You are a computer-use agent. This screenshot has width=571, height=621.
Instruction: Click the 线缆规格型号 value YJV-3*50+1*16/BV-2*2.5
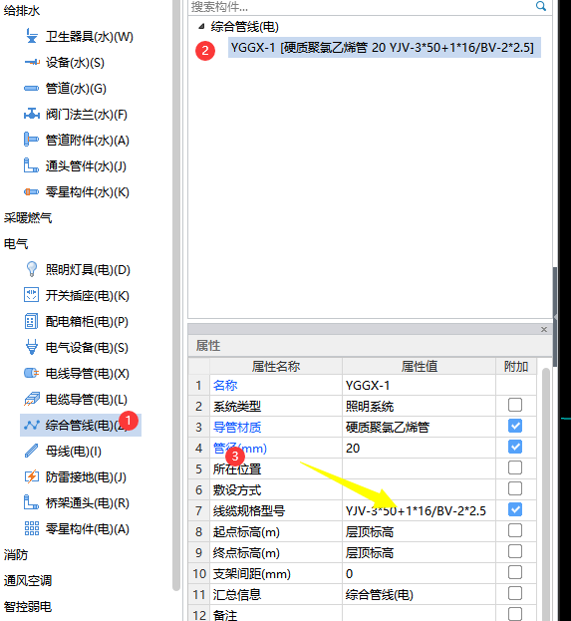419,511
